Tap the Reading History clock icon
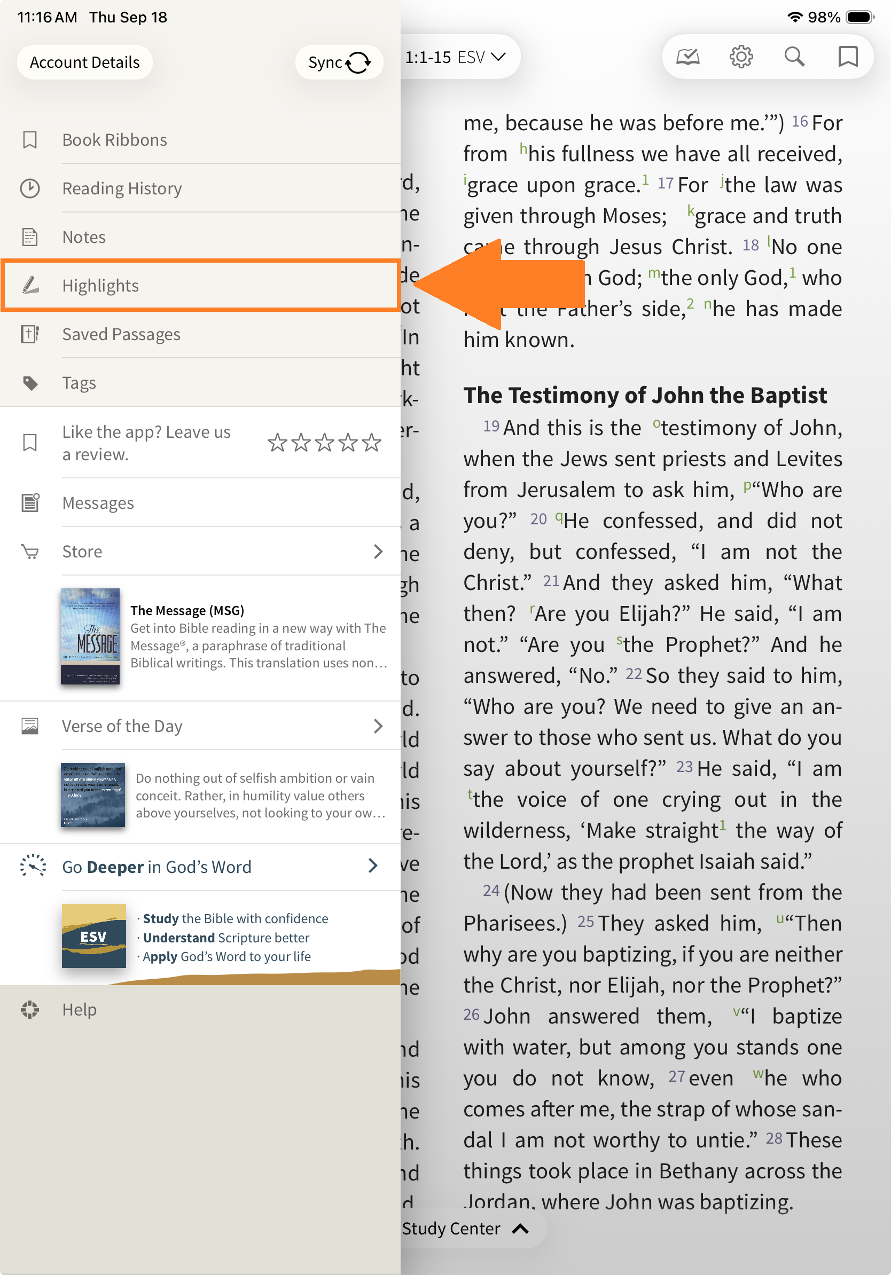 30,189
